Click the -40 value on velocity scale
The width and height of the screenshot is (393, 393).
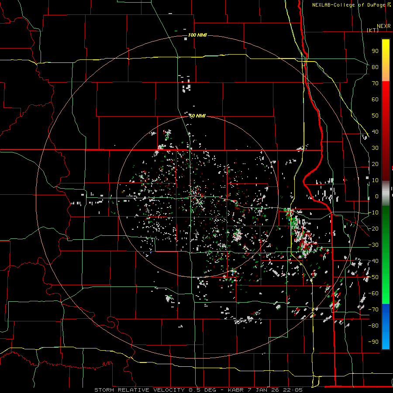point(373,261)
